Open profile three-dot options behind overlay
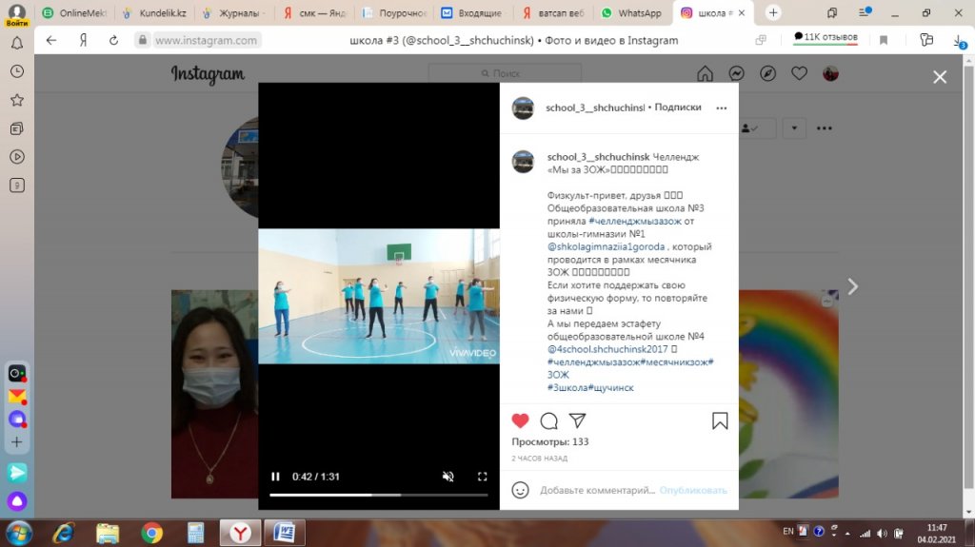This screenshot has width=975, height=547. [x=825, y=128]
